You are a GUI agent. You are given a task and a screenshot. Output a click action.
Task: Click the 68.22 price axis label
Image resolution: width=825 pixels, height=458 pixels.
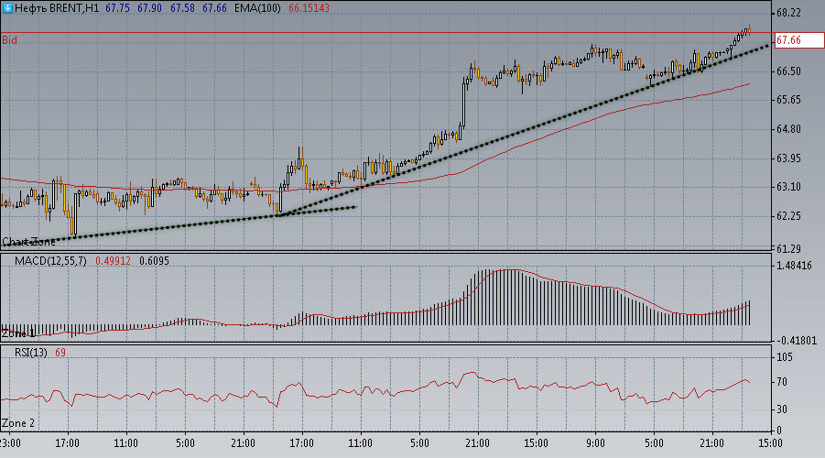(788, 13)
